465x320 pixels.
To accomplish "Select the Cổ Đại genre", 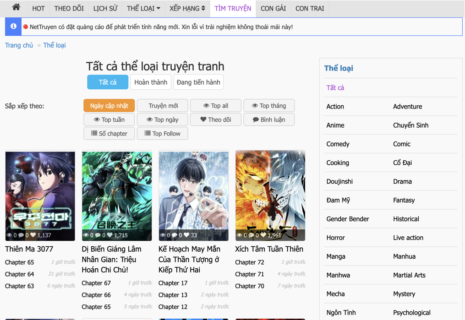I will tap(402, 163).
